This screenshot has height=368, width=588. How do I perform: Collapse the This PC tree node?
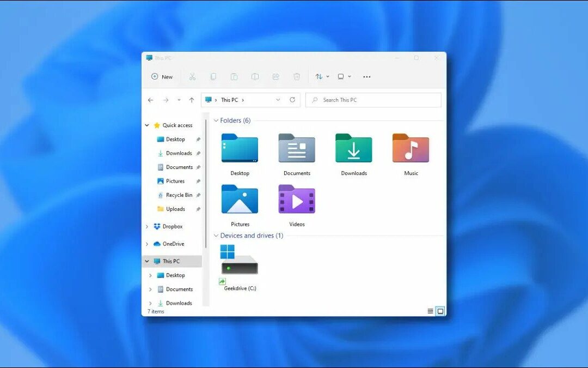147,261
